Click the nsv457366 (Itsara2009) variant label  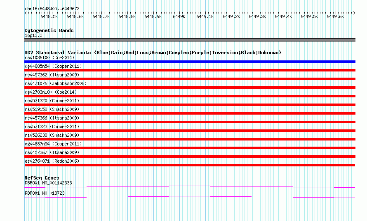coord(52,118)
